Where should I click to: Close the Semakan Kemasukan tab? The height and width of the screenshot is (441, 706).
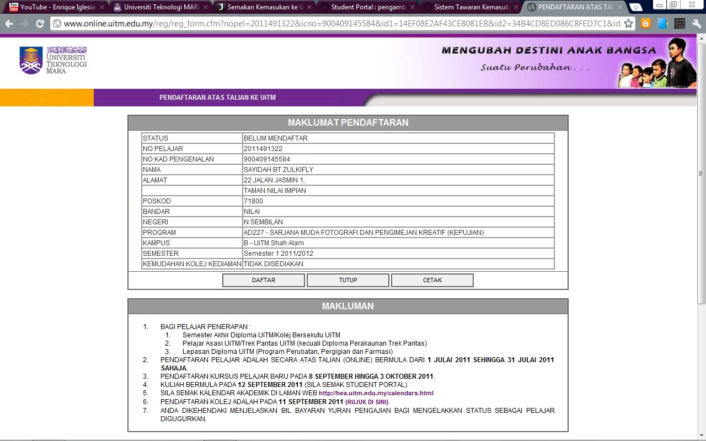click(x=309, y=7)
